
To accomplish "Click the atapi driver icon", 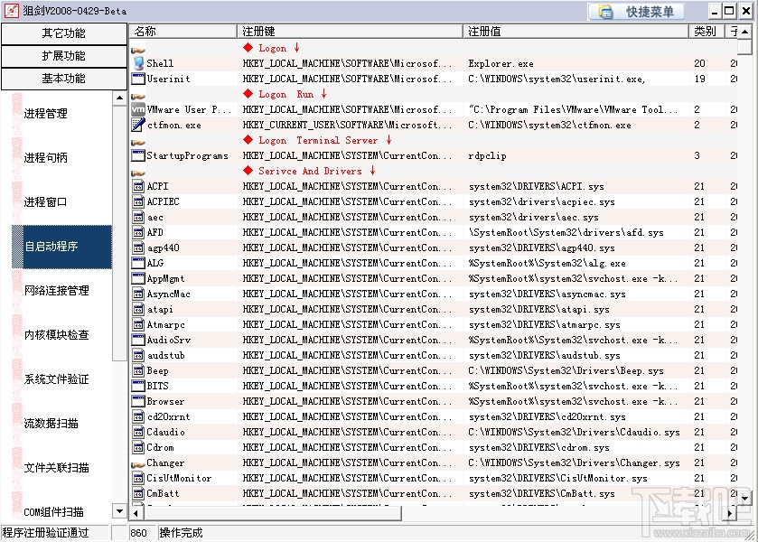I will (x=138, y=309).
